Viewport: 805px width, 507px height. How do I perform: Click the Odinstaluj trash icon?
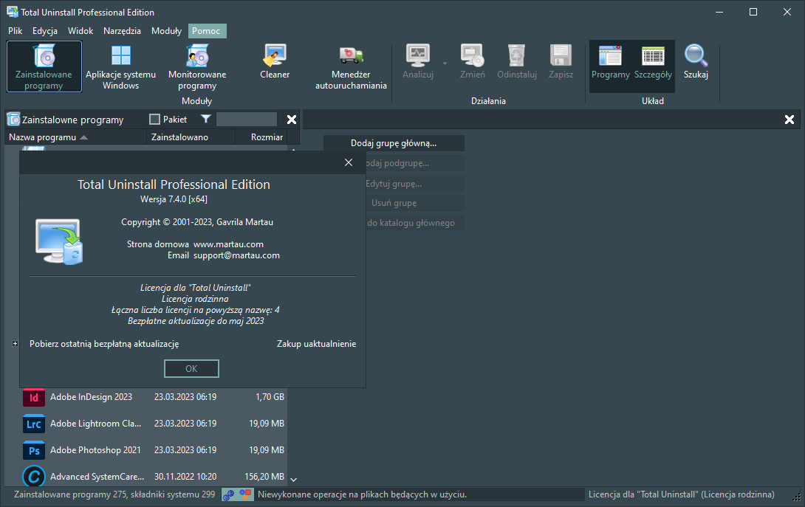click(x=516, y=55)
